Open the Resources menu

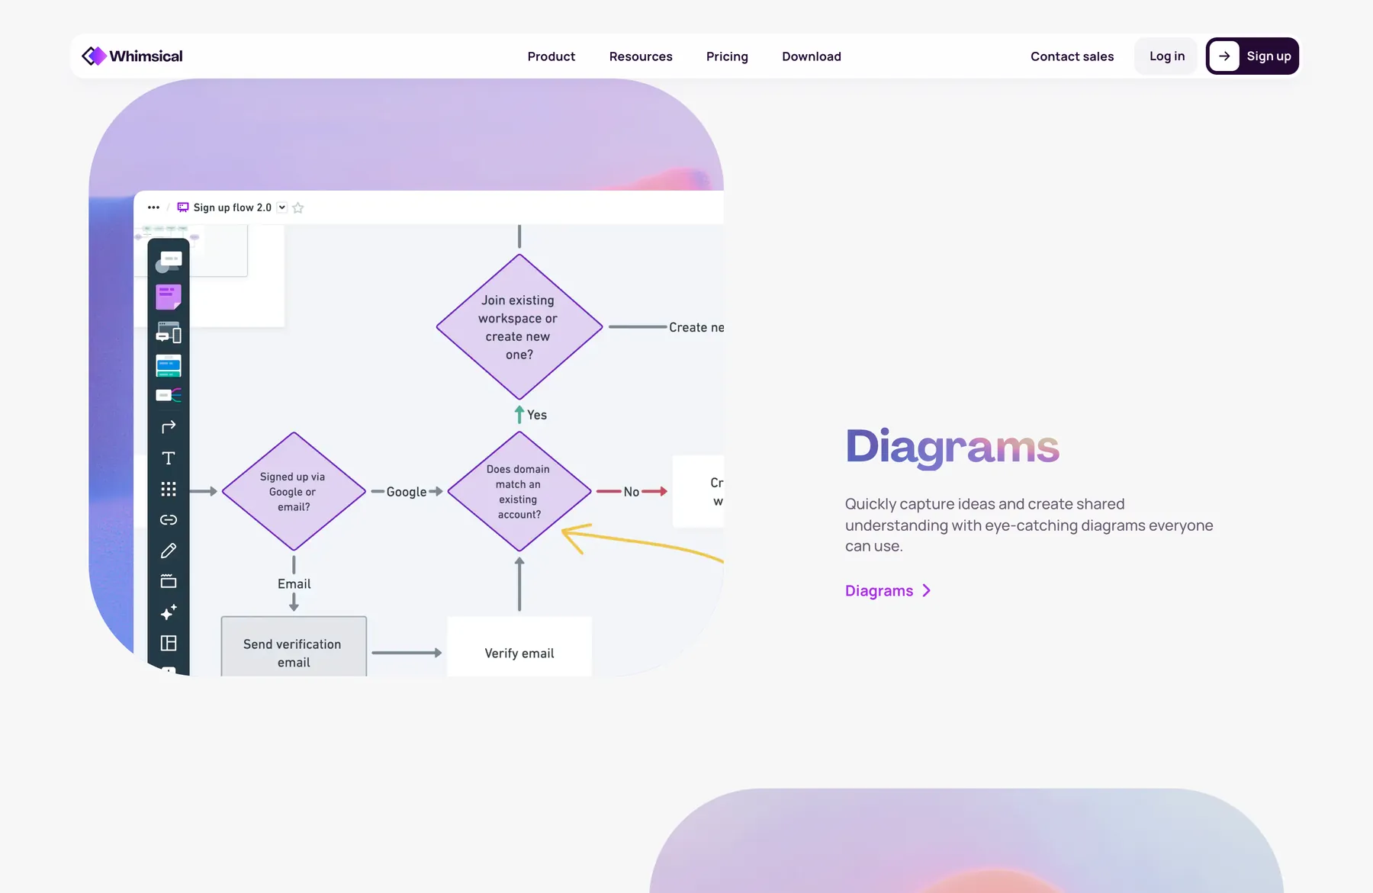(641, 56)
